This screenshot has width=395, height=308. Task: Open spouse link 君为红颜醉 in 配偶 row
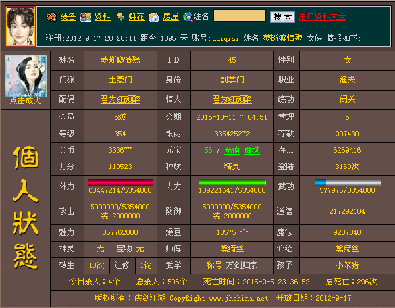[120, 99]
